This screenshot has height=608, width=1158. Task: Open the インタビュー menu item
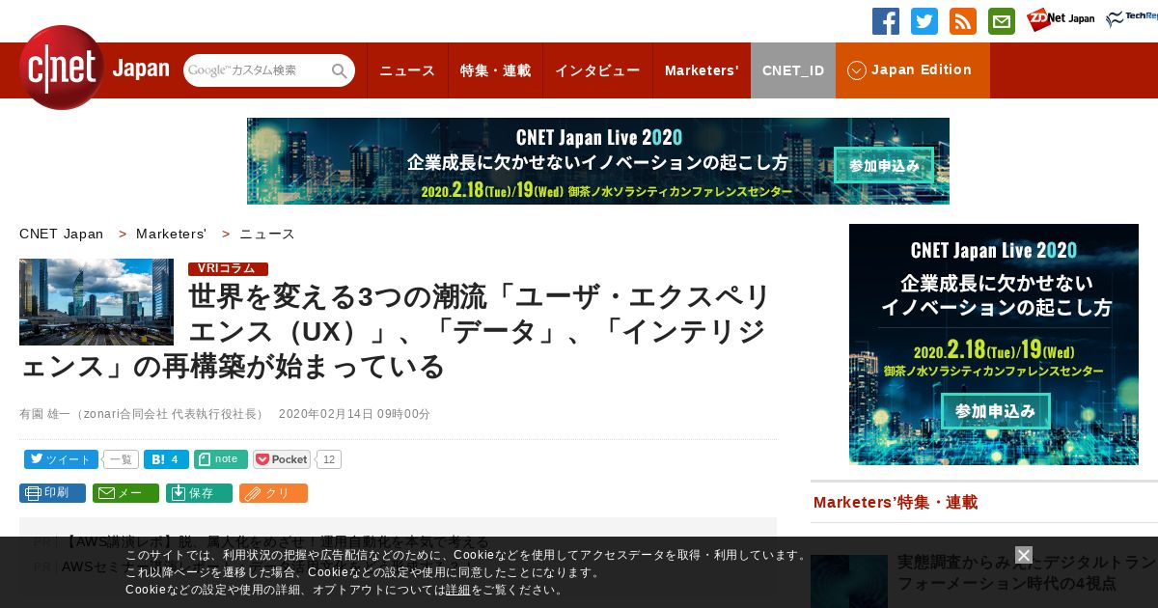pyautogui.click(x=597, y=70)
